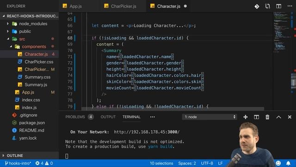This screenshot has height=167, width=296.
Task: Split the editor with the split icon
Action: [278, 6]
